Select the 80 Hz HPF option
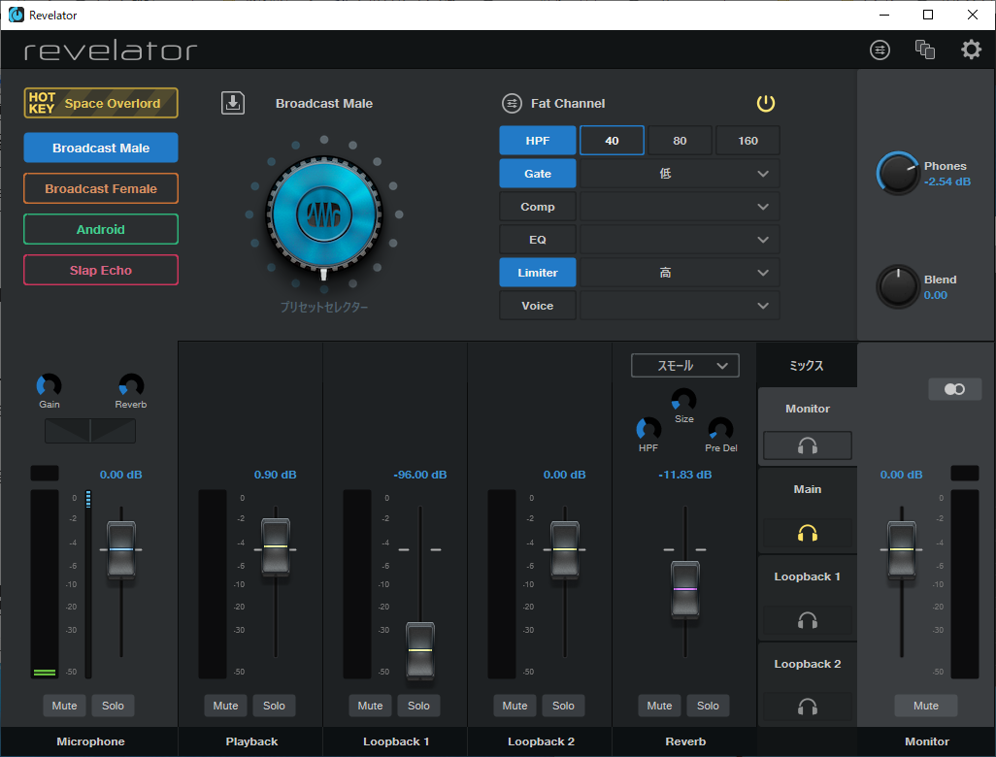 [x=680, y=141]
